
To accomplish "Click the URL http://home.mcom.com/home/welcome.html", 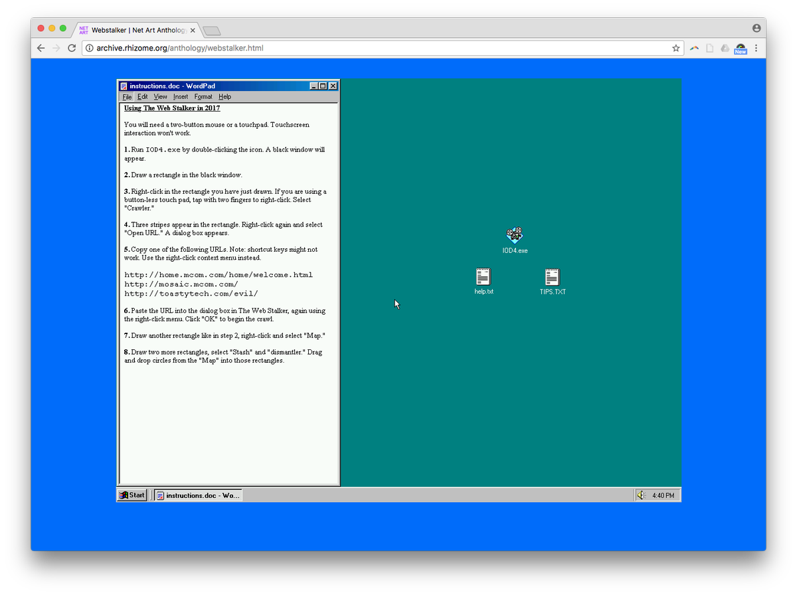I will 219,275.
